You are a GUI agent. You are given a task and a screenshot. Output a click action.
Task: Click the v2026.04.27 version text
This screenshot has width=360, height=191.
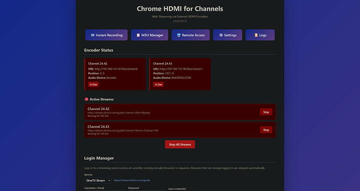pyautogui.click(x=180, y=21)
